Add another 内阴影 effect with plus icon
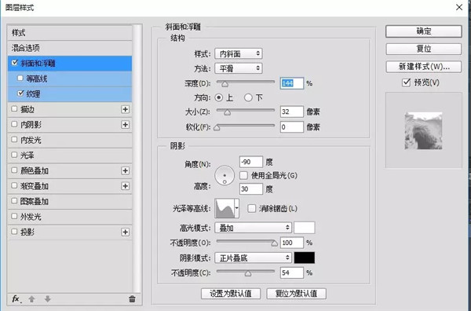This screenshot has width=471, height=311. tap(126, 125)
